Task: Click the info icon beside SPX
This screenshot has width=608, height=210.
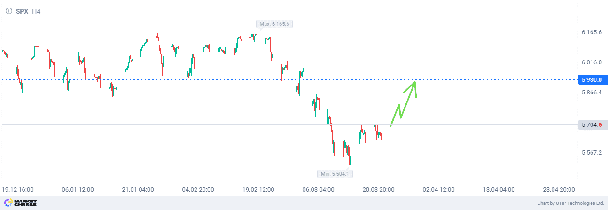Action: pos(8,10)
